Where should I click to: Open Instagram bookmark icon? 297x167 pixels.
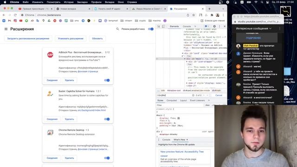click(15, 20)
